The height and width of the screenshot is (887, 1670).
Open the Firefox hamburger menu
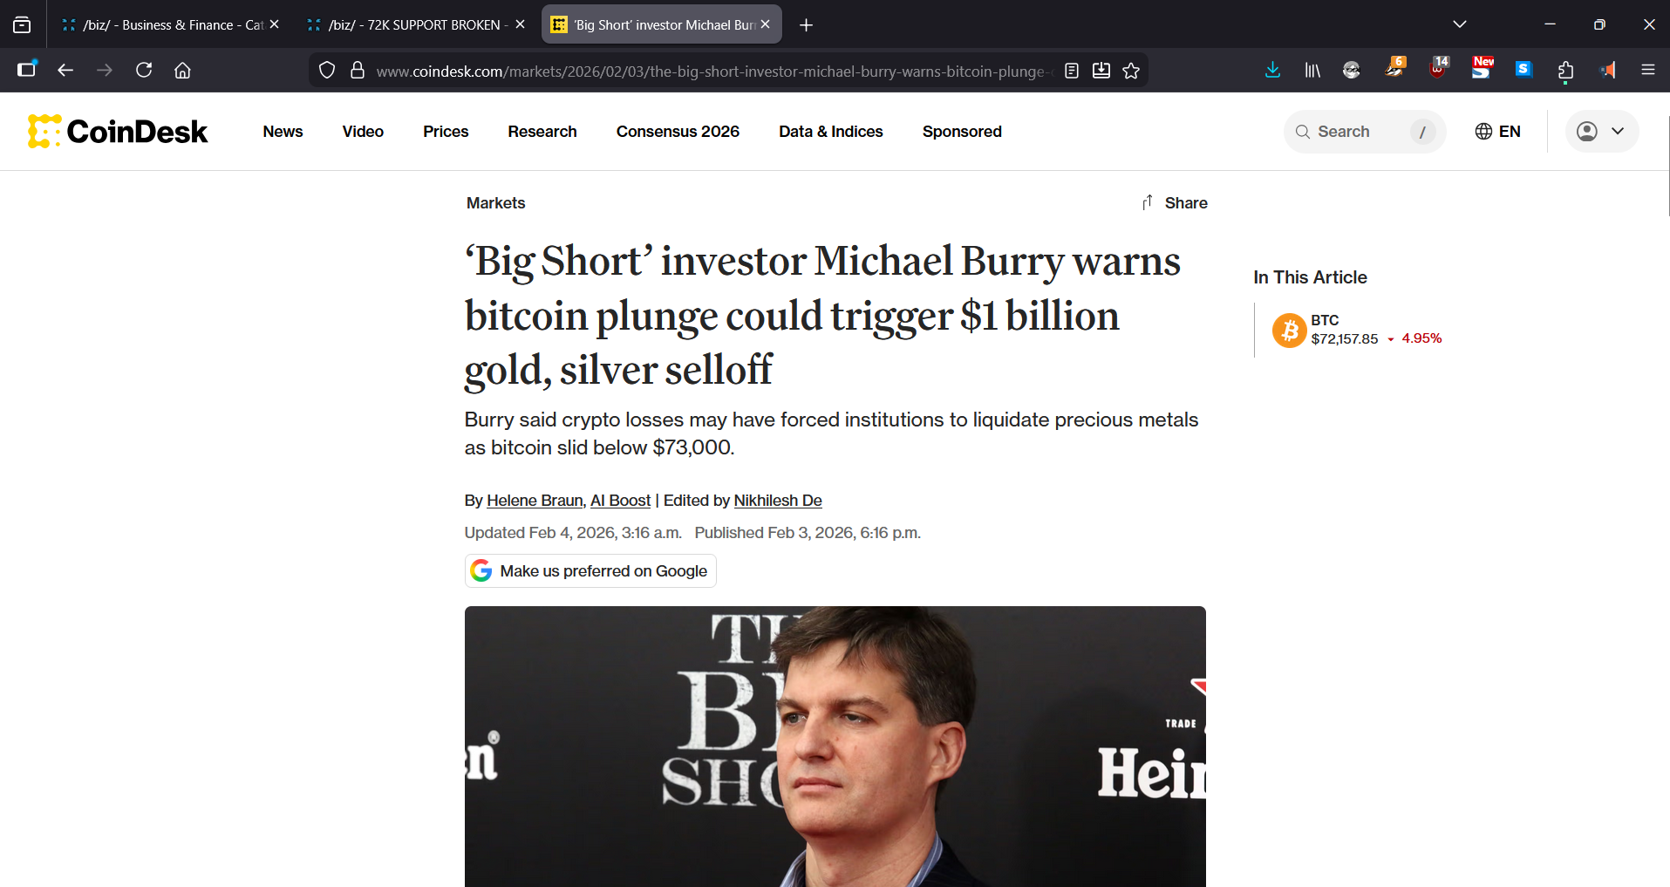point(1647,71)
